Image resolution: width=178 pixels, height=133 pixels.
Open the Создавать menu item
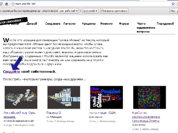[53, 24]
